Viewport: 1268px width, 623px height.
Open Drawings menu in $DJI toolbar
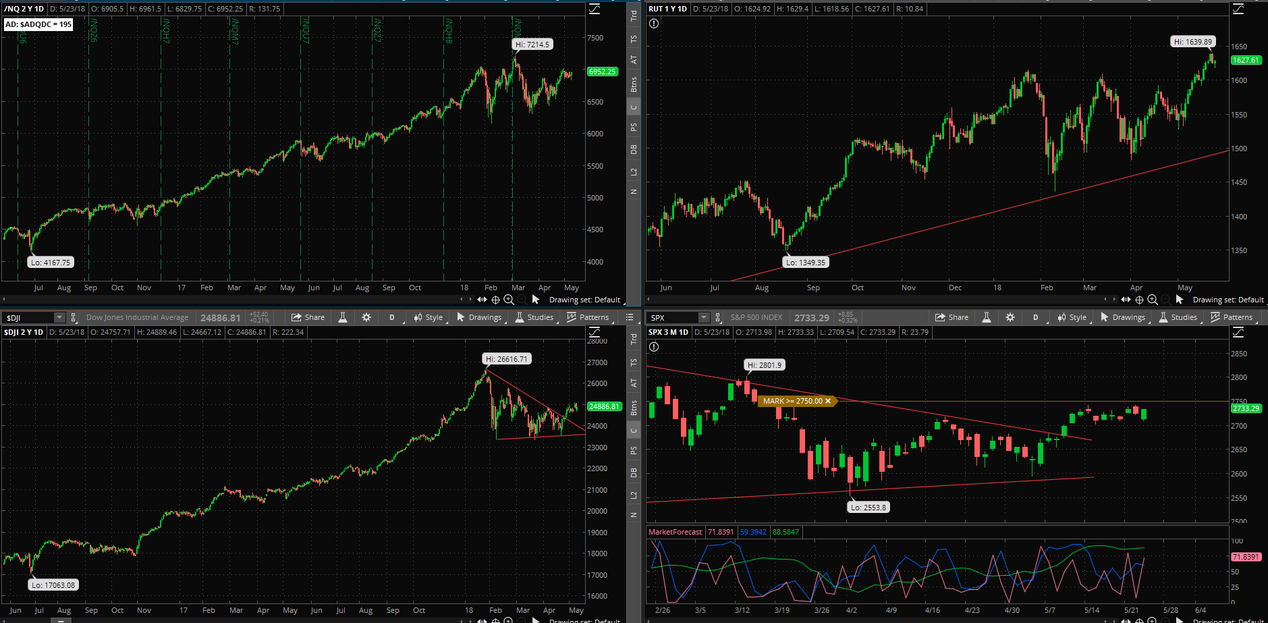[x=479, y=317]
